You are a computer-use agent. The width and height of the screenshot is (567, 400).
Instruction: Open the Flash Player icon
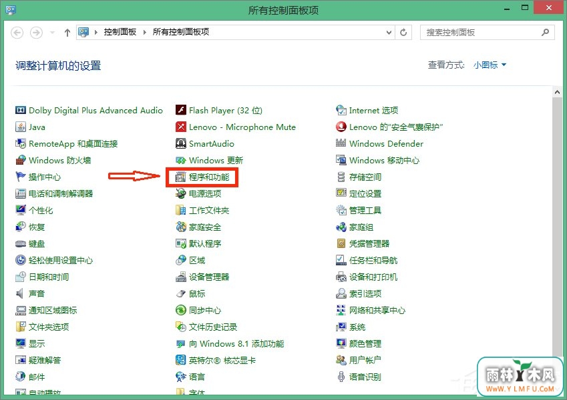(x=181, y=110)
